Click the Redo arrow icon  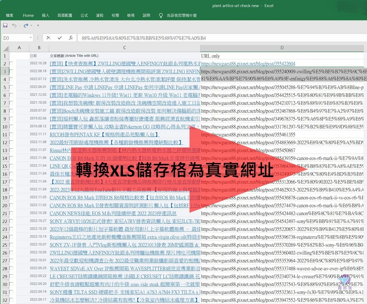pyautogui.click(x=26, y=25)
